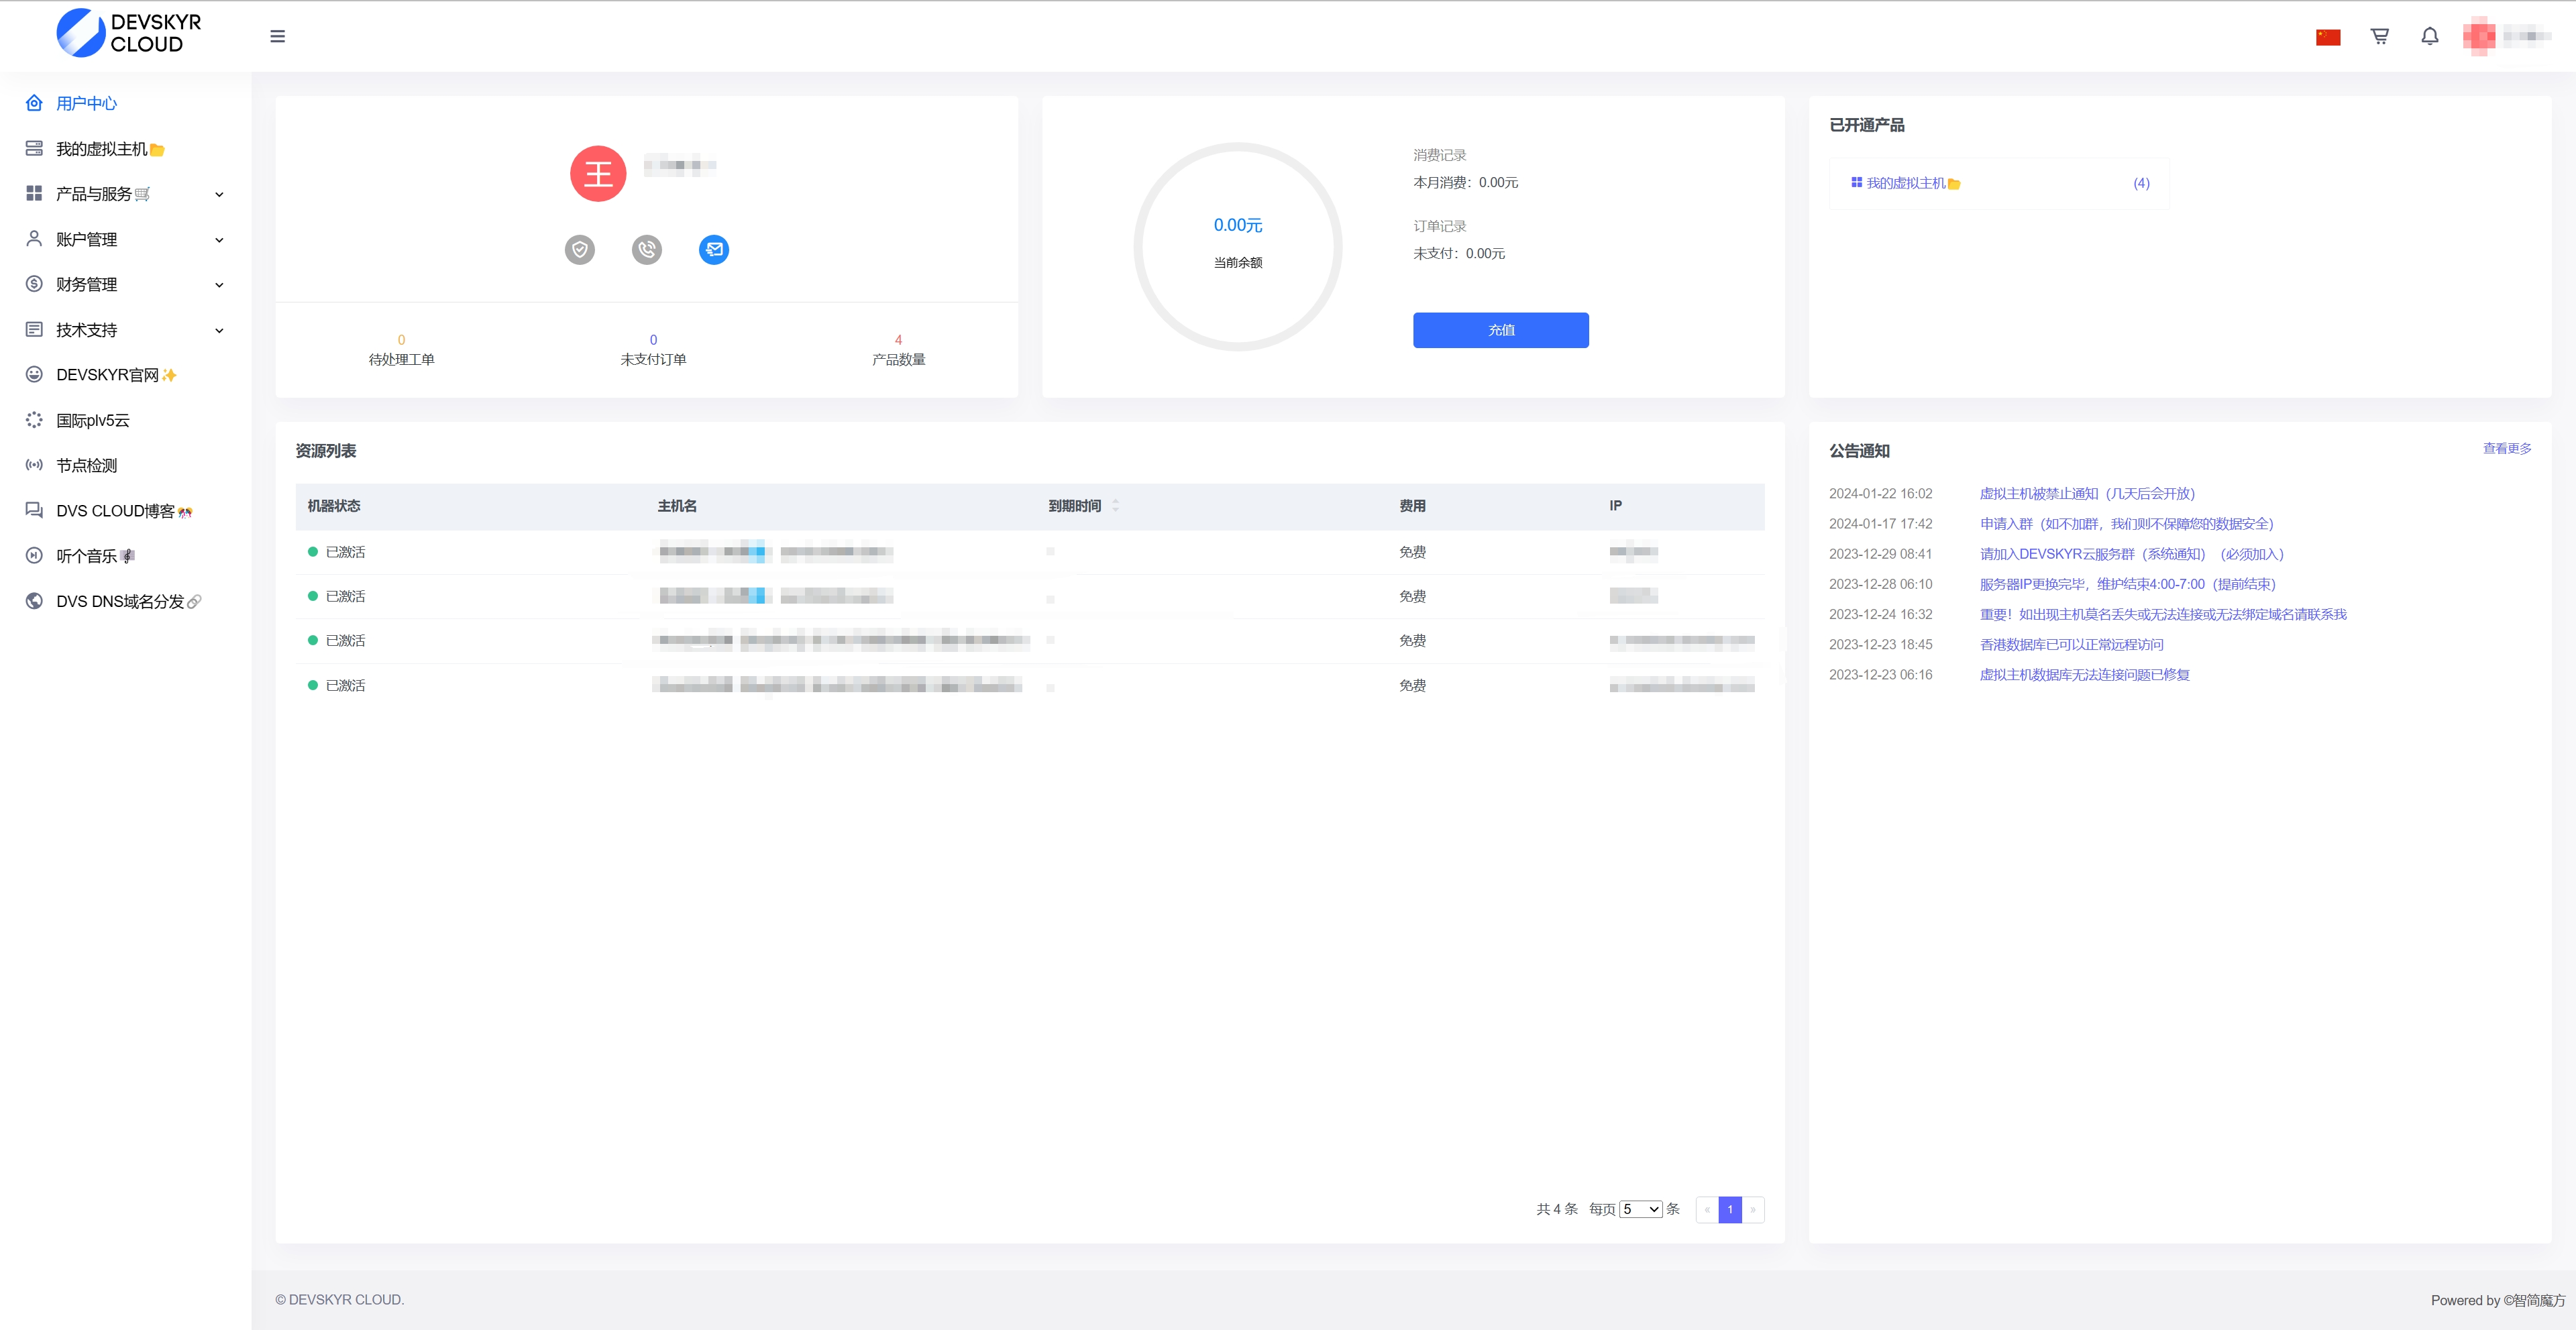The image size is (2576, 1330).
Task: Click the red 王 avatar circle
Action: point(598,174)
